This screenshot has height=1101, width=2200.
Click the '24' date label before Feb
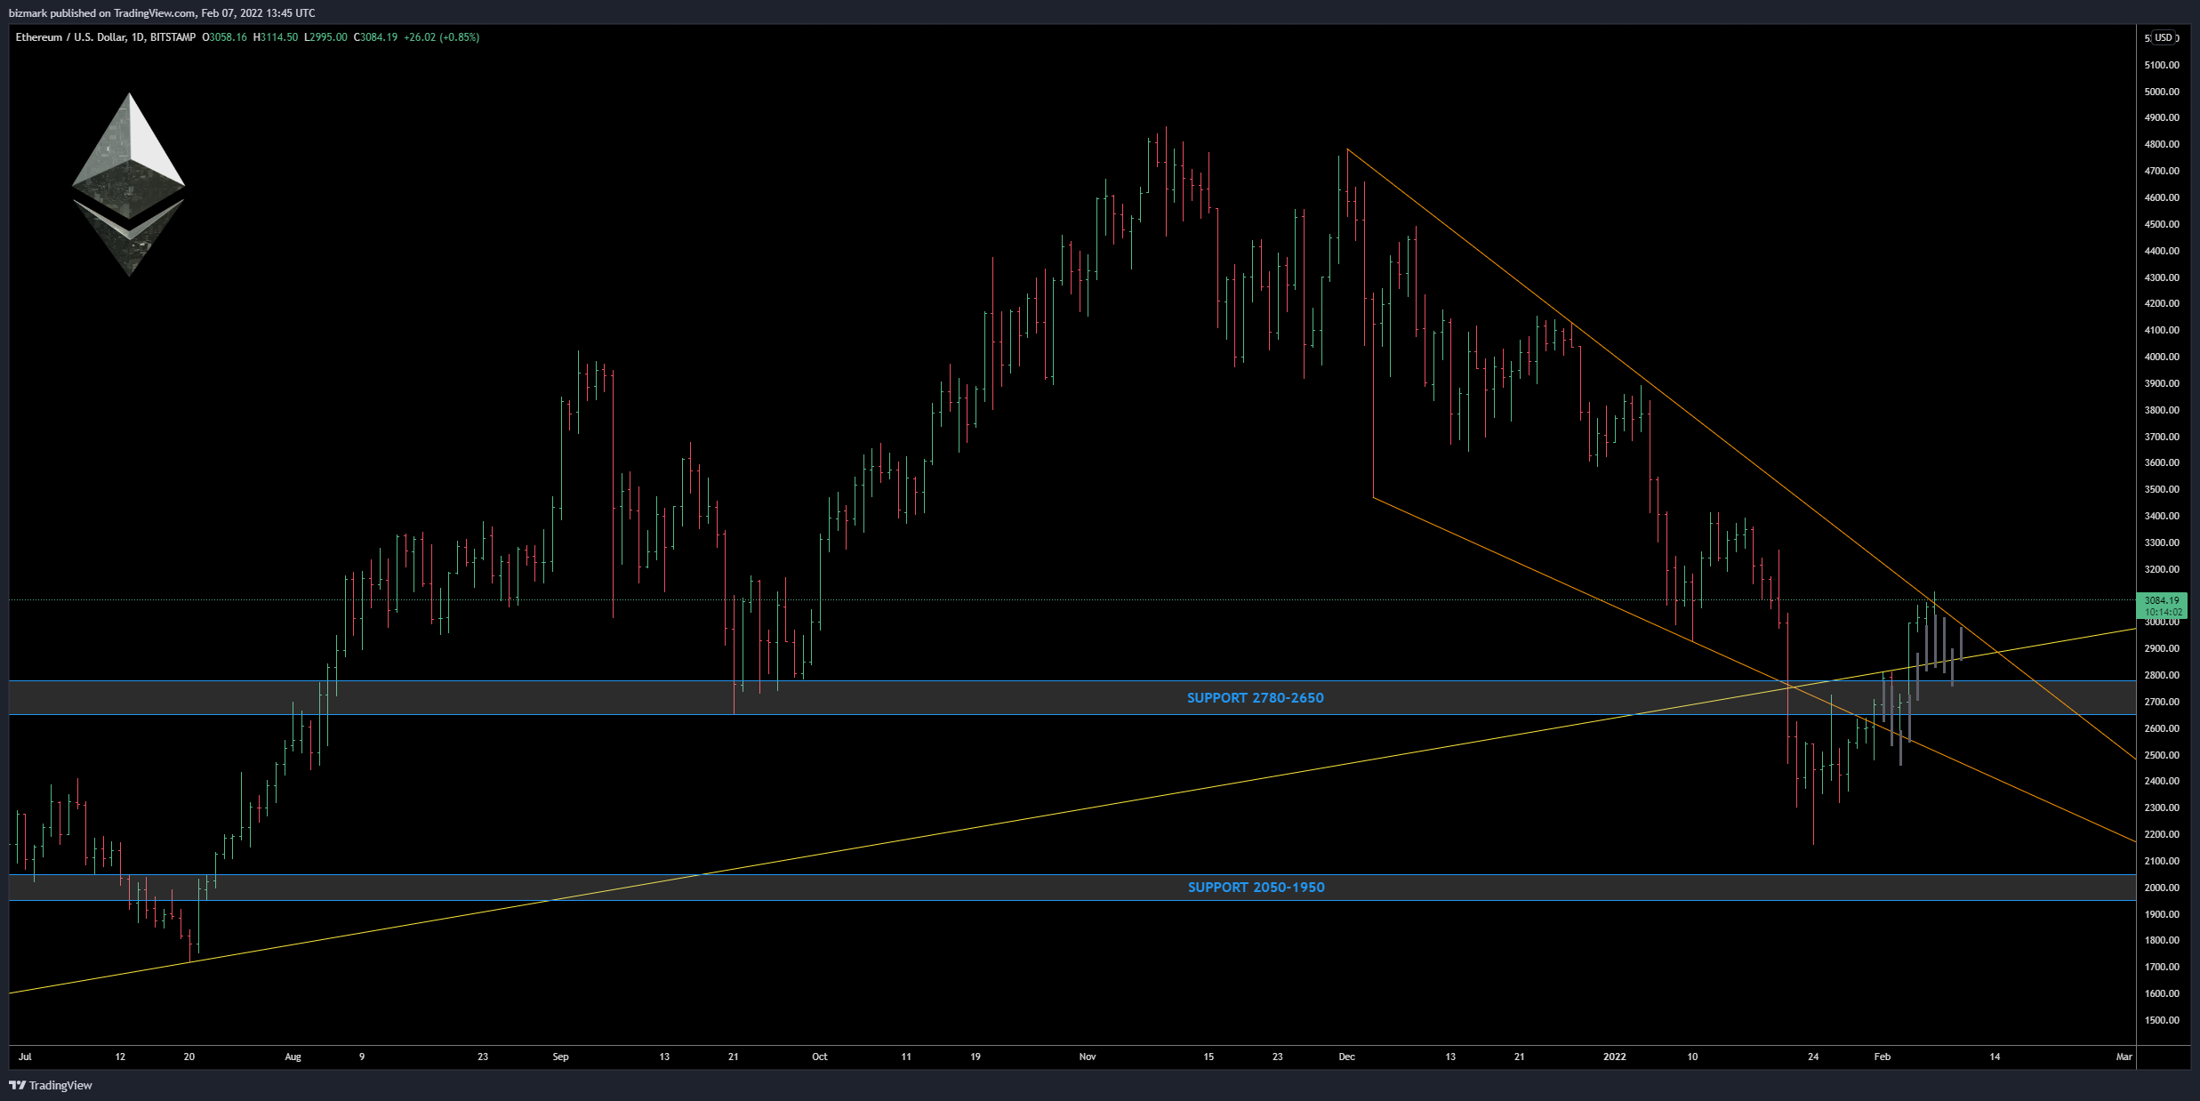pos(1813,1057)
